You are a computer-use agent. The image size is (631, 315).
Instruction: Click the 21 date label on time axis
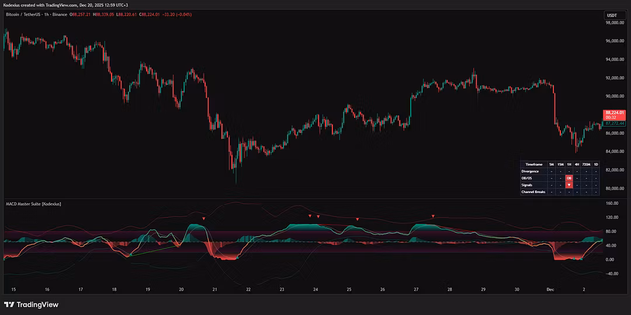coord(215,289)
